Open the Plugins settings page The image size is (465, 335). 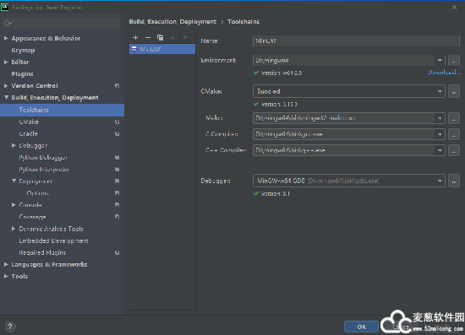[22, 74]
